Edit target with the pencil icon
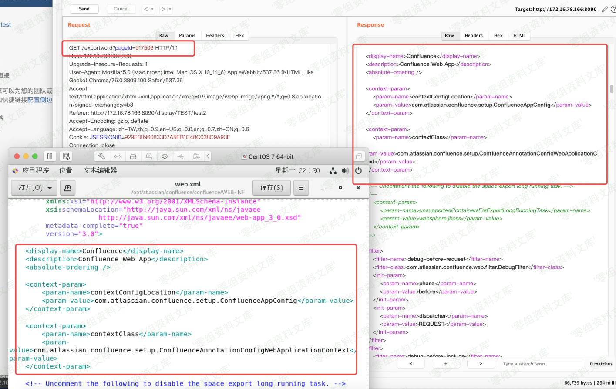616x389 pixels. [x=605, y=9]
